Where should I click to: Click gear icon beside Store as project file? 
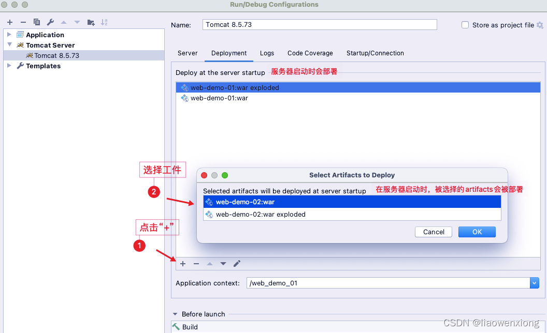[x=540, y=25]
